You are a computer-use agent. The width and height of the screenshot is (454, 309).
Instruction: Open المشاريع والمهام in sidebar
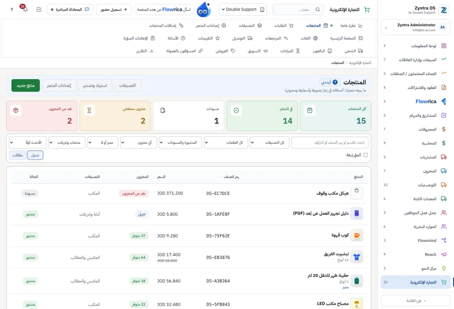tap(416, 115)
